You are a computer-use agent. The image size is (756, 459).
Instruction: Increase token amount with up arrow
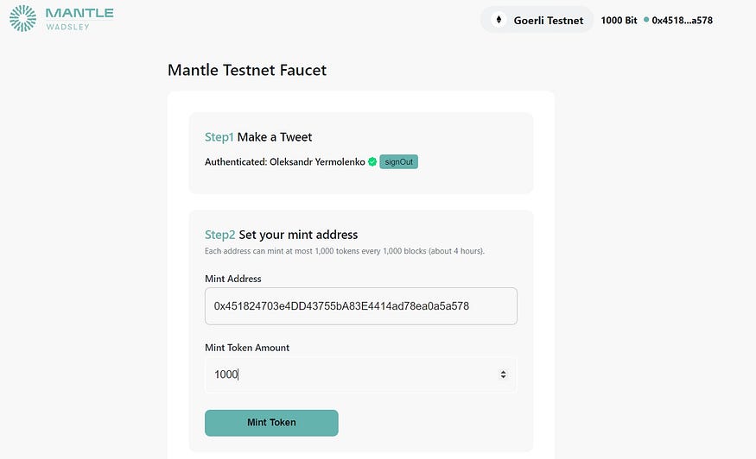[x=504, y=371]
